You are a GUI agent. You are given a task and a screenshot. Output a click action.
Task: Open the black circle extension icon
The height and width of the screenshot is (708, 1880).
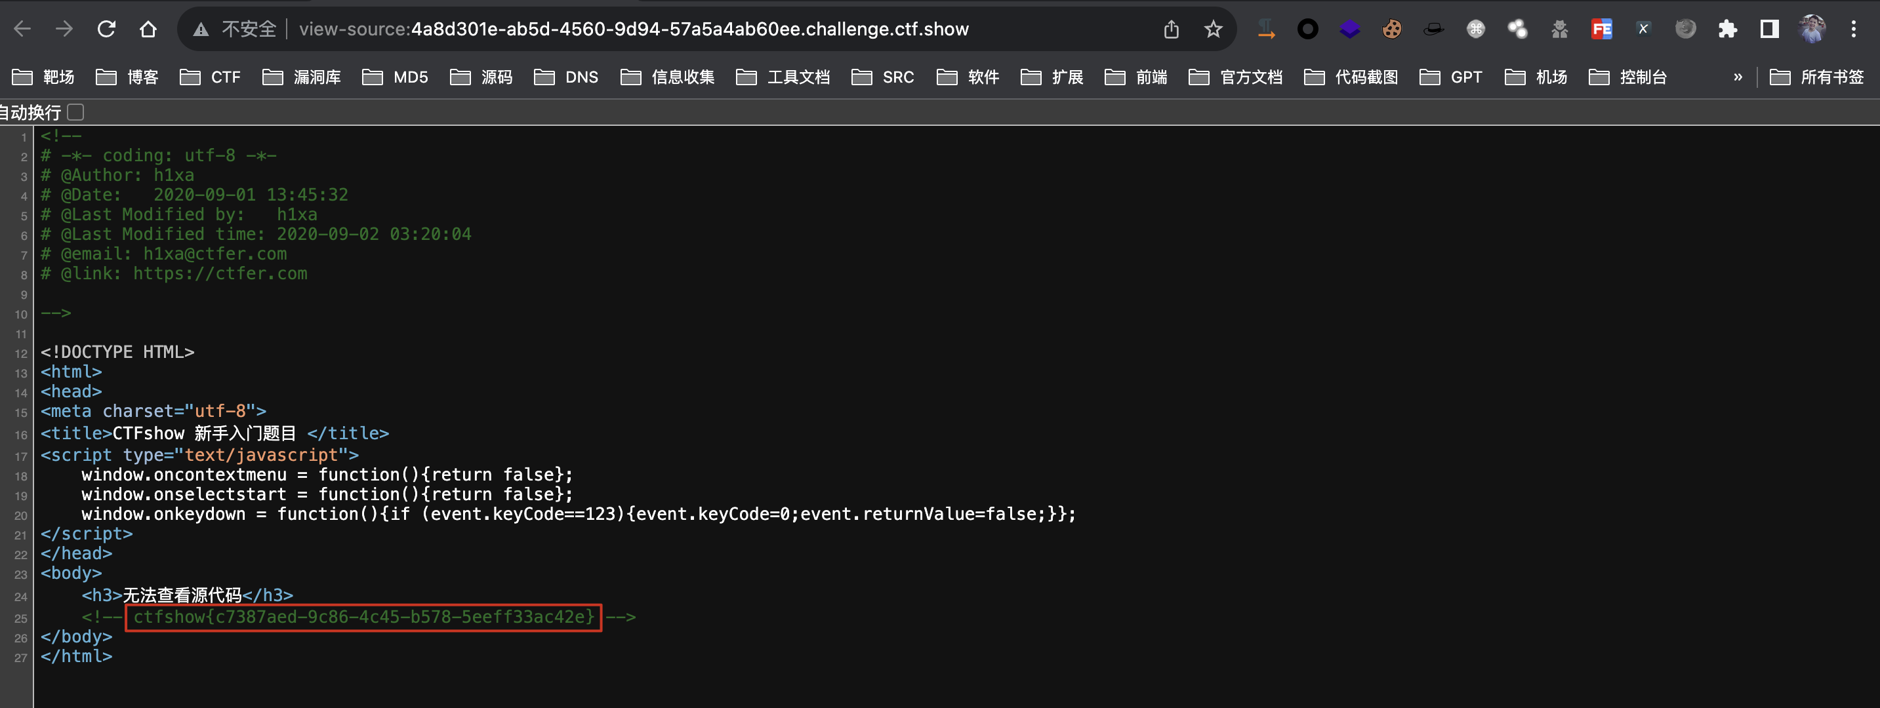coord(1308,29)
